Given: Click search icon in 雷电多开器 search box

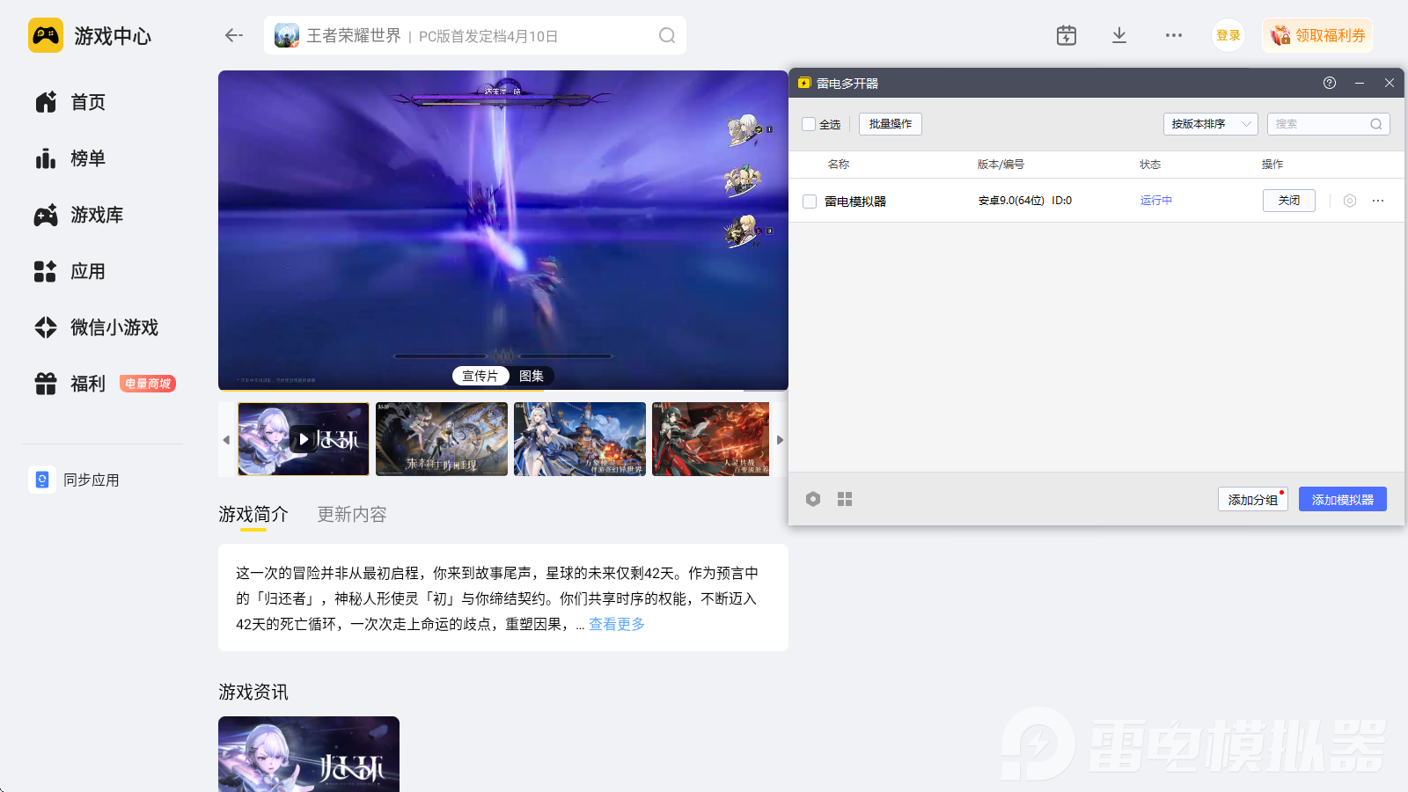Looking at the screenshot, I should click(x=1376, y=124).
